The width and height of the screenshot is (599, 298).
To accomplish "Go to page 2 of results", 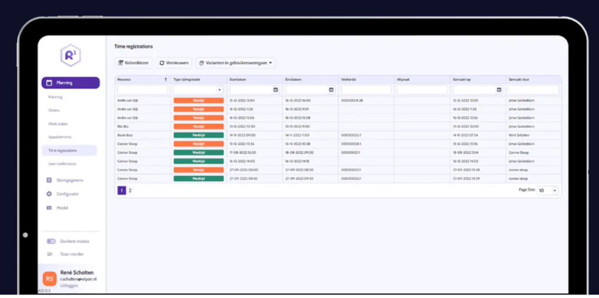I will 130,190.
